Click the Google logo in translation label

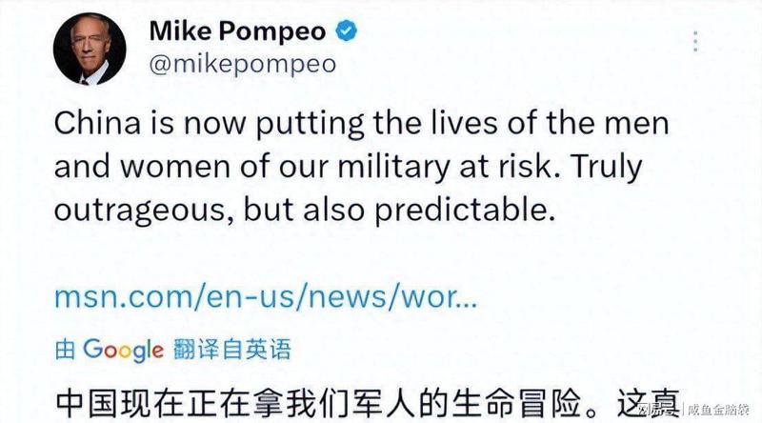tap(123, 349)
